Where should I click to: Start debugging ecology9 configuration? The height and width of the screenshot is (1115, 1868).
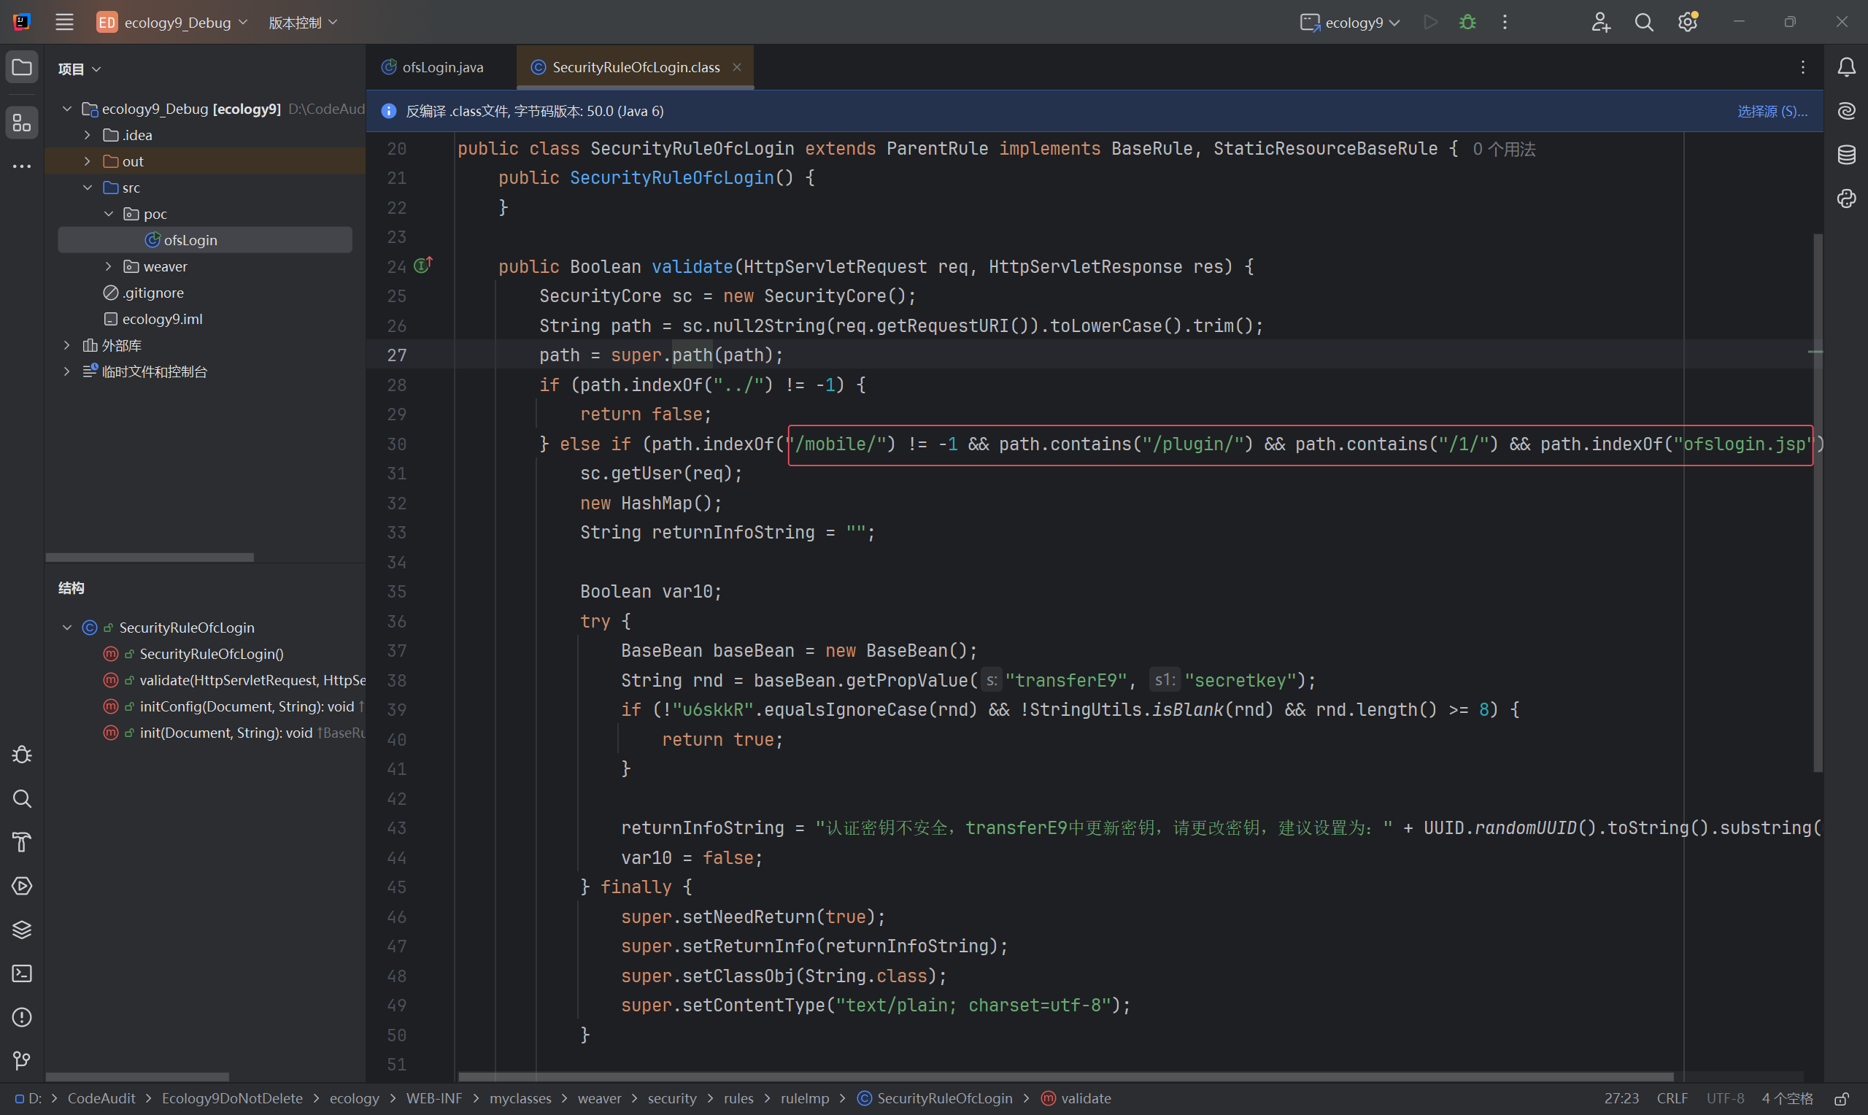[x=1467, y=23]
